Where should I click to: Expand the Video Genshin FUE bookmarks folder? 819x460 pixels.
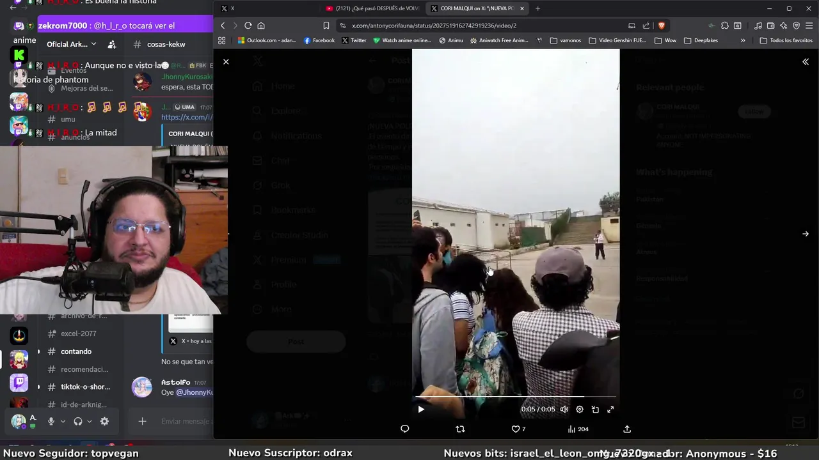(x=618, y=40)
